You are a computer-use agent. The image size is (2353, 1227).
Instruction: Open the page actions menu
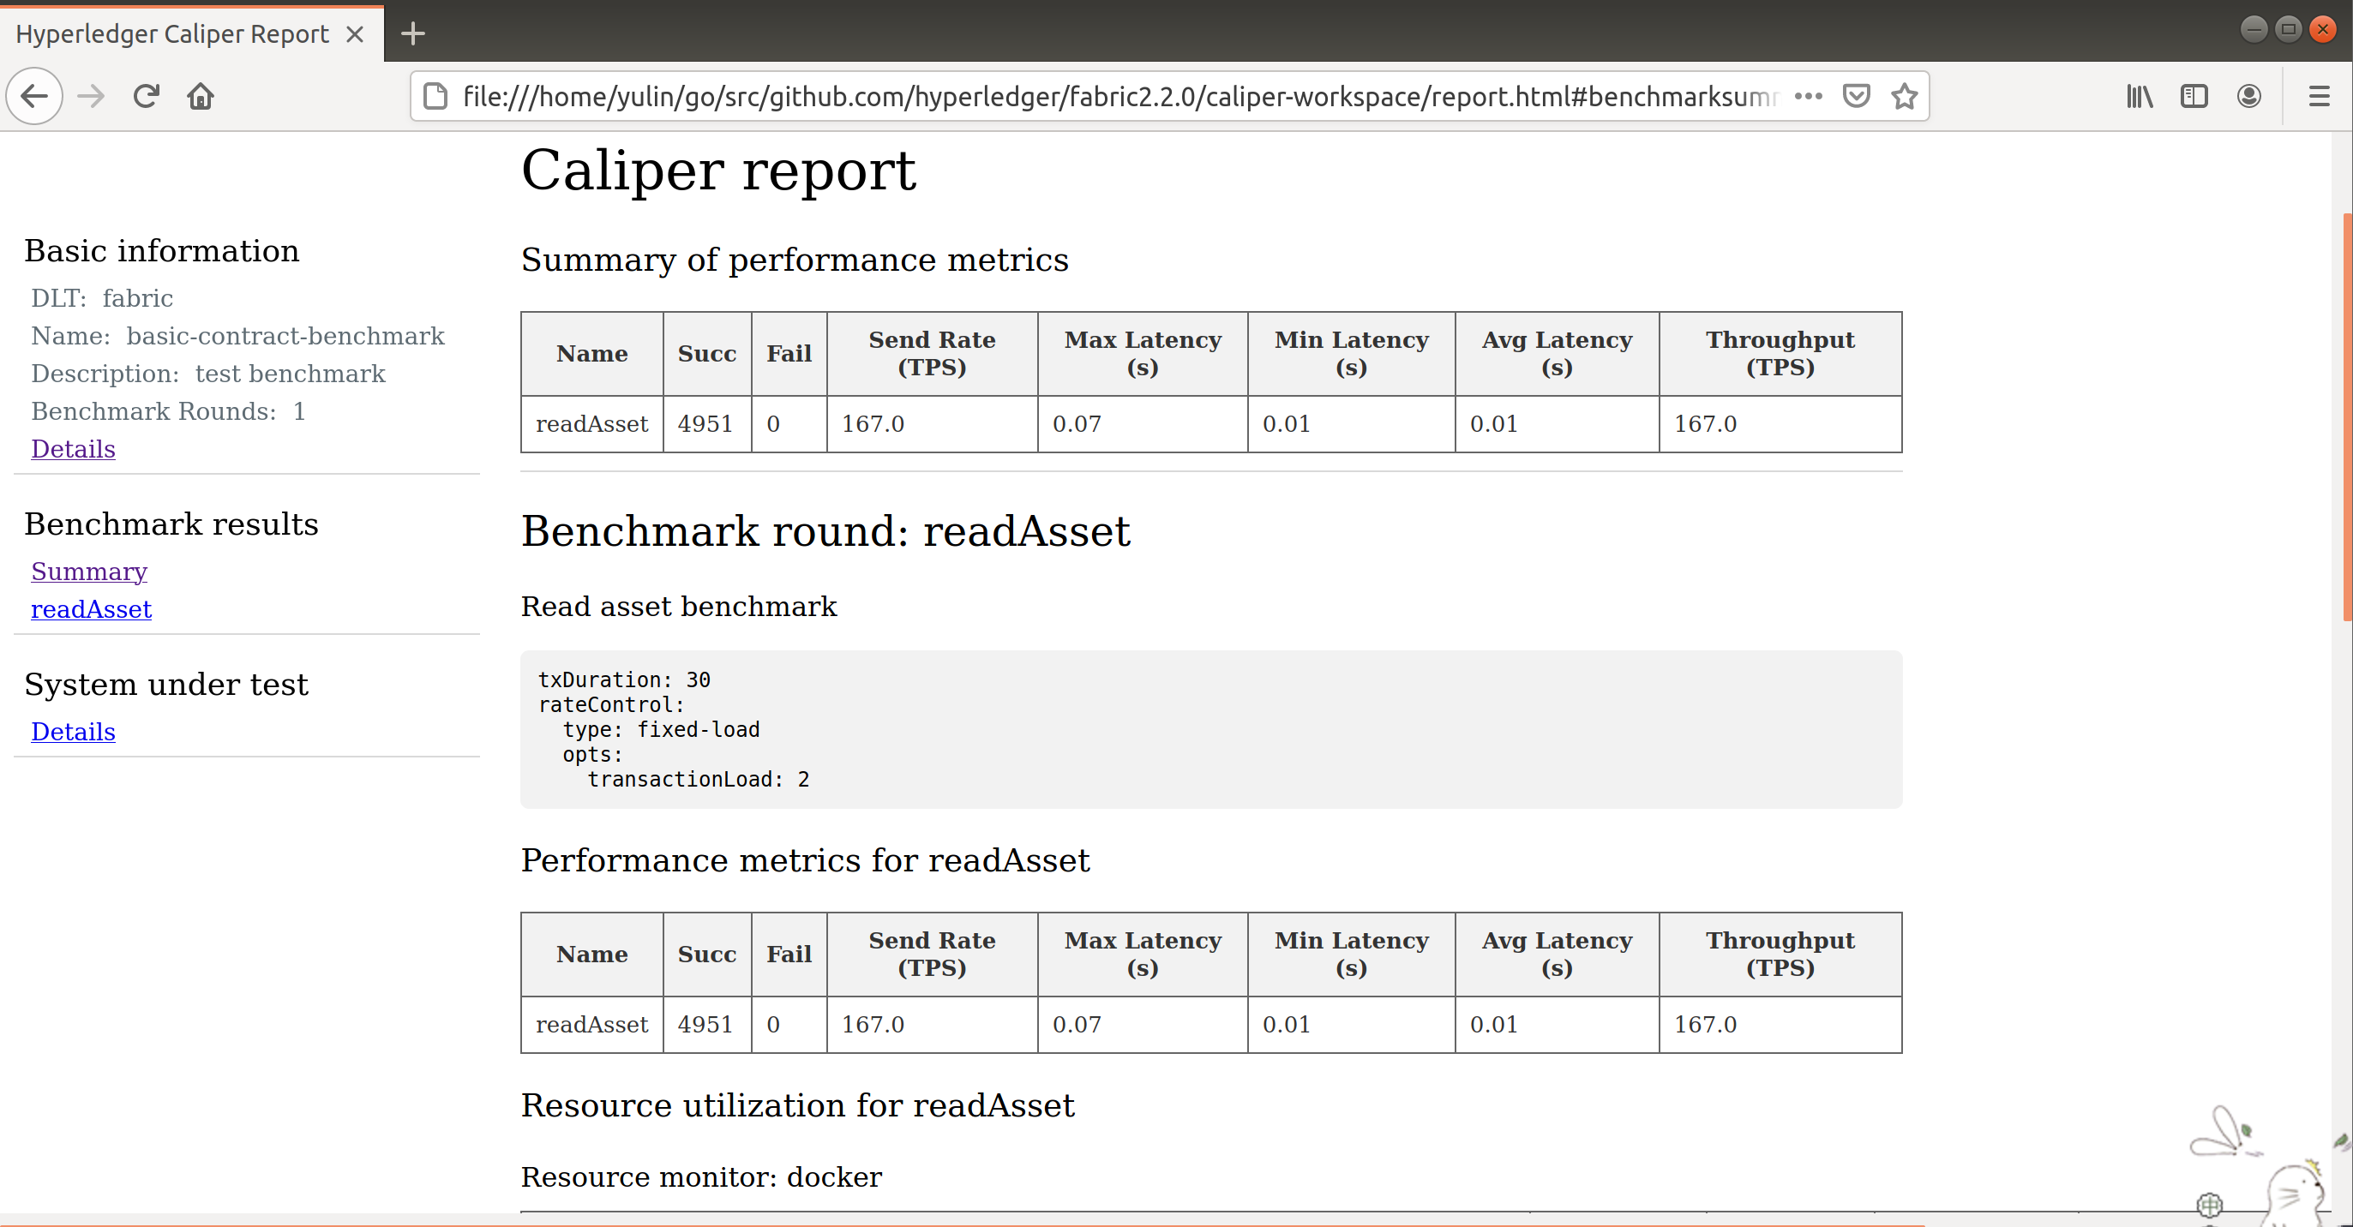click(x=1809, y=96)
